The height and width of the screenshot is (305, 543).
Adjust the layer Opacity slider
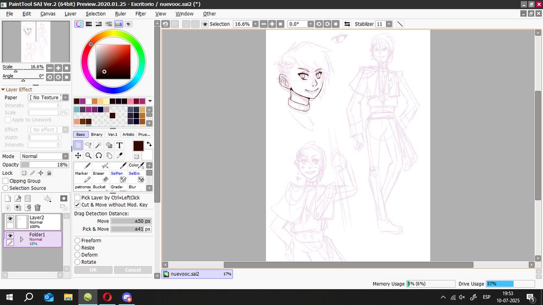point(45,164)
